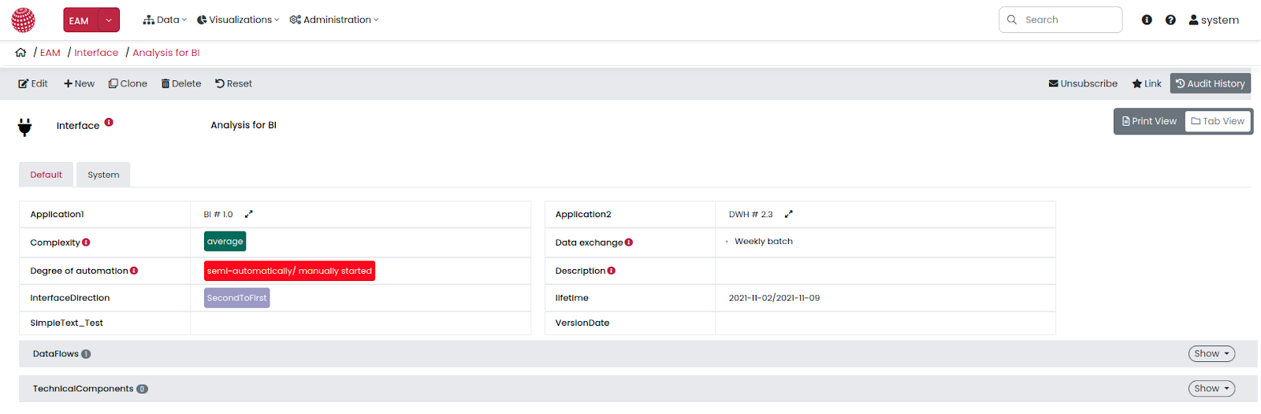Viewport: 1261px width, 414px height.
Task: Click the Search input field
Action: coord(1061,20)
